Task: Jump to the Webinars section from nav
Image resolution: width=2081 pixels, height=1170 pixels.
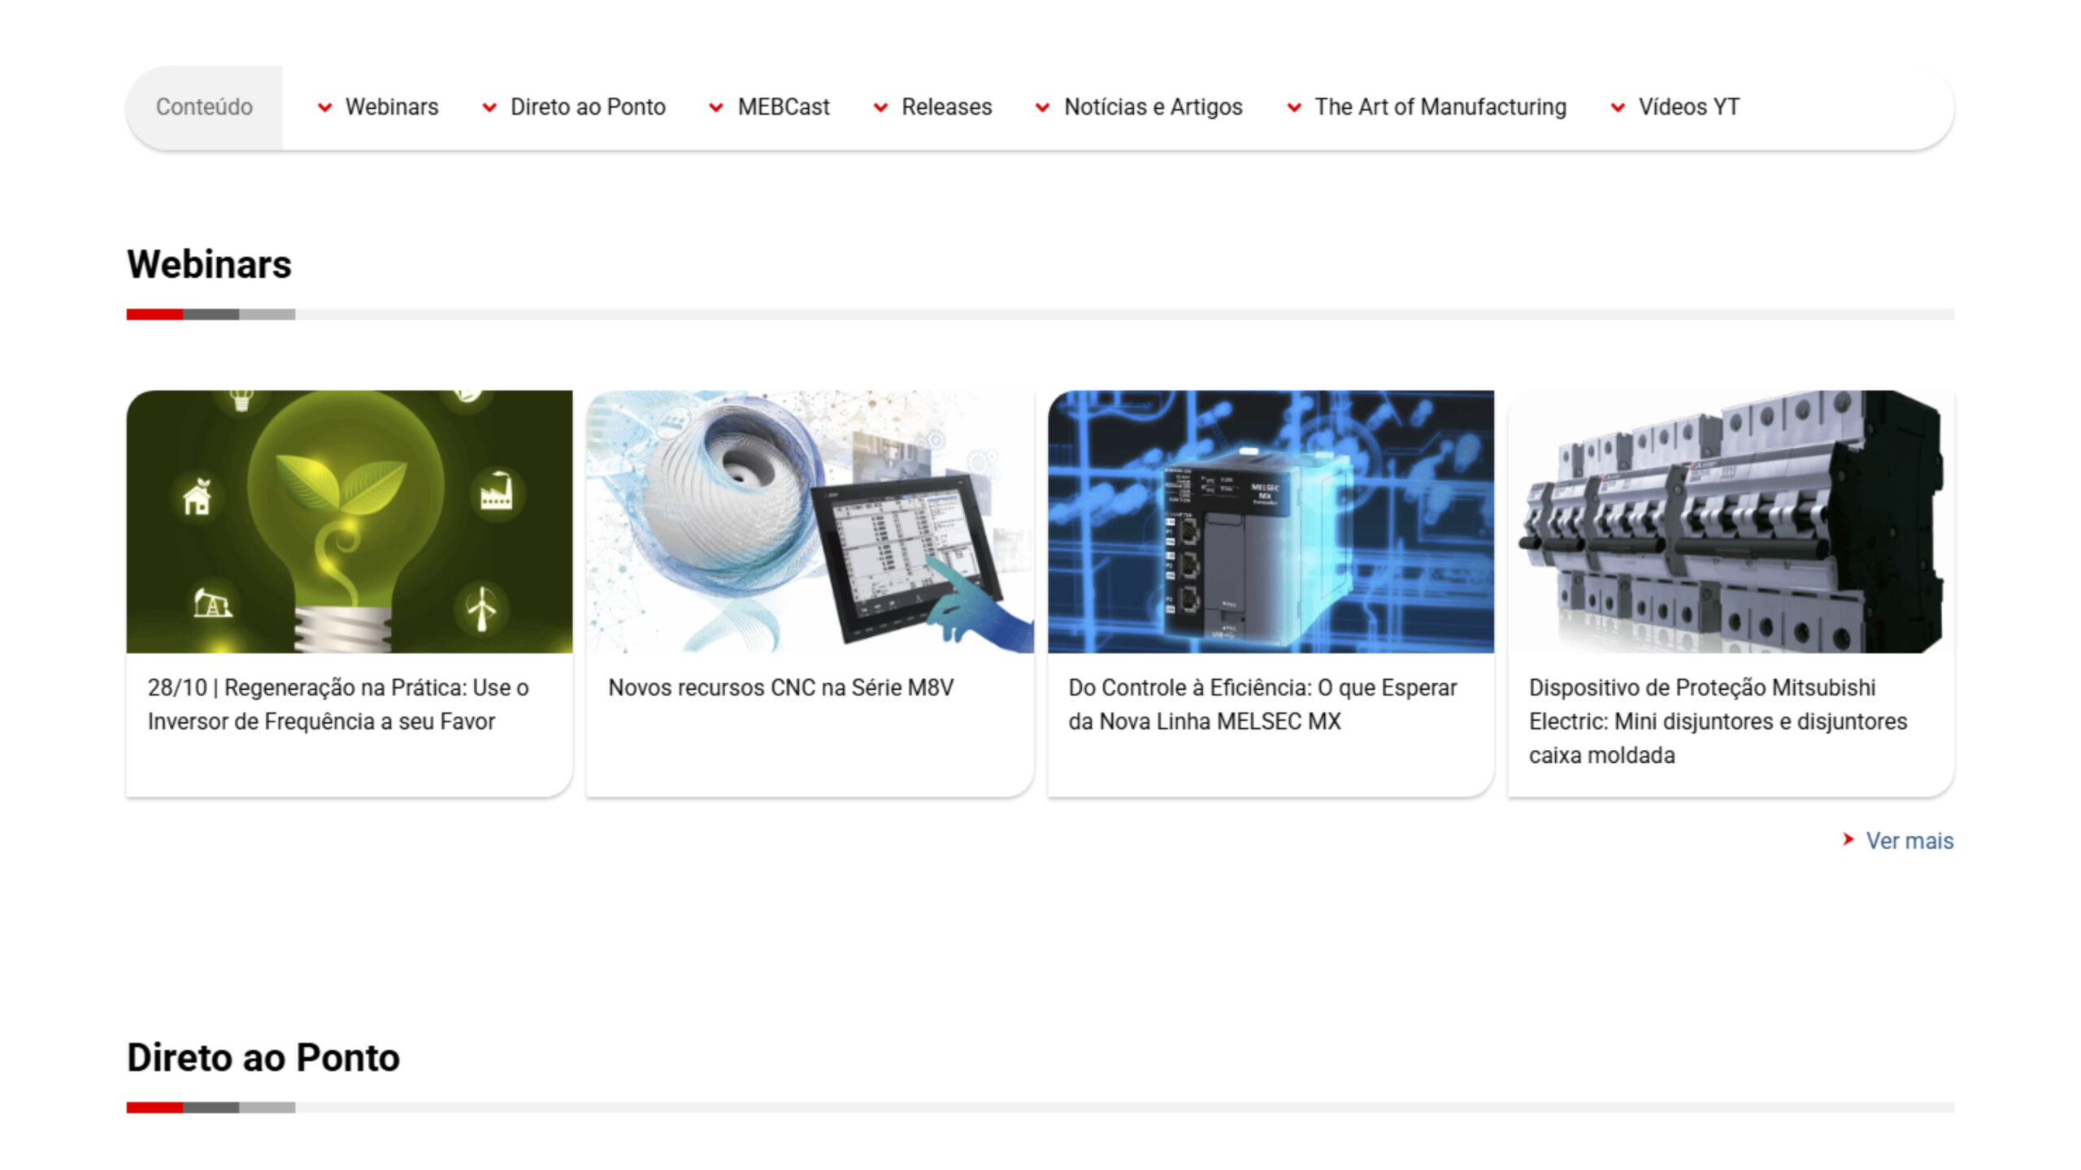Action: tap(391, 107)
